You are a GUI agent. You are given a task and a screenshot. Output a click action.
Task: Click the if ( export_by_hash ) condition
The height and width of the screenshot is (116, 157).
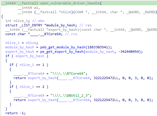coord(27,56)
